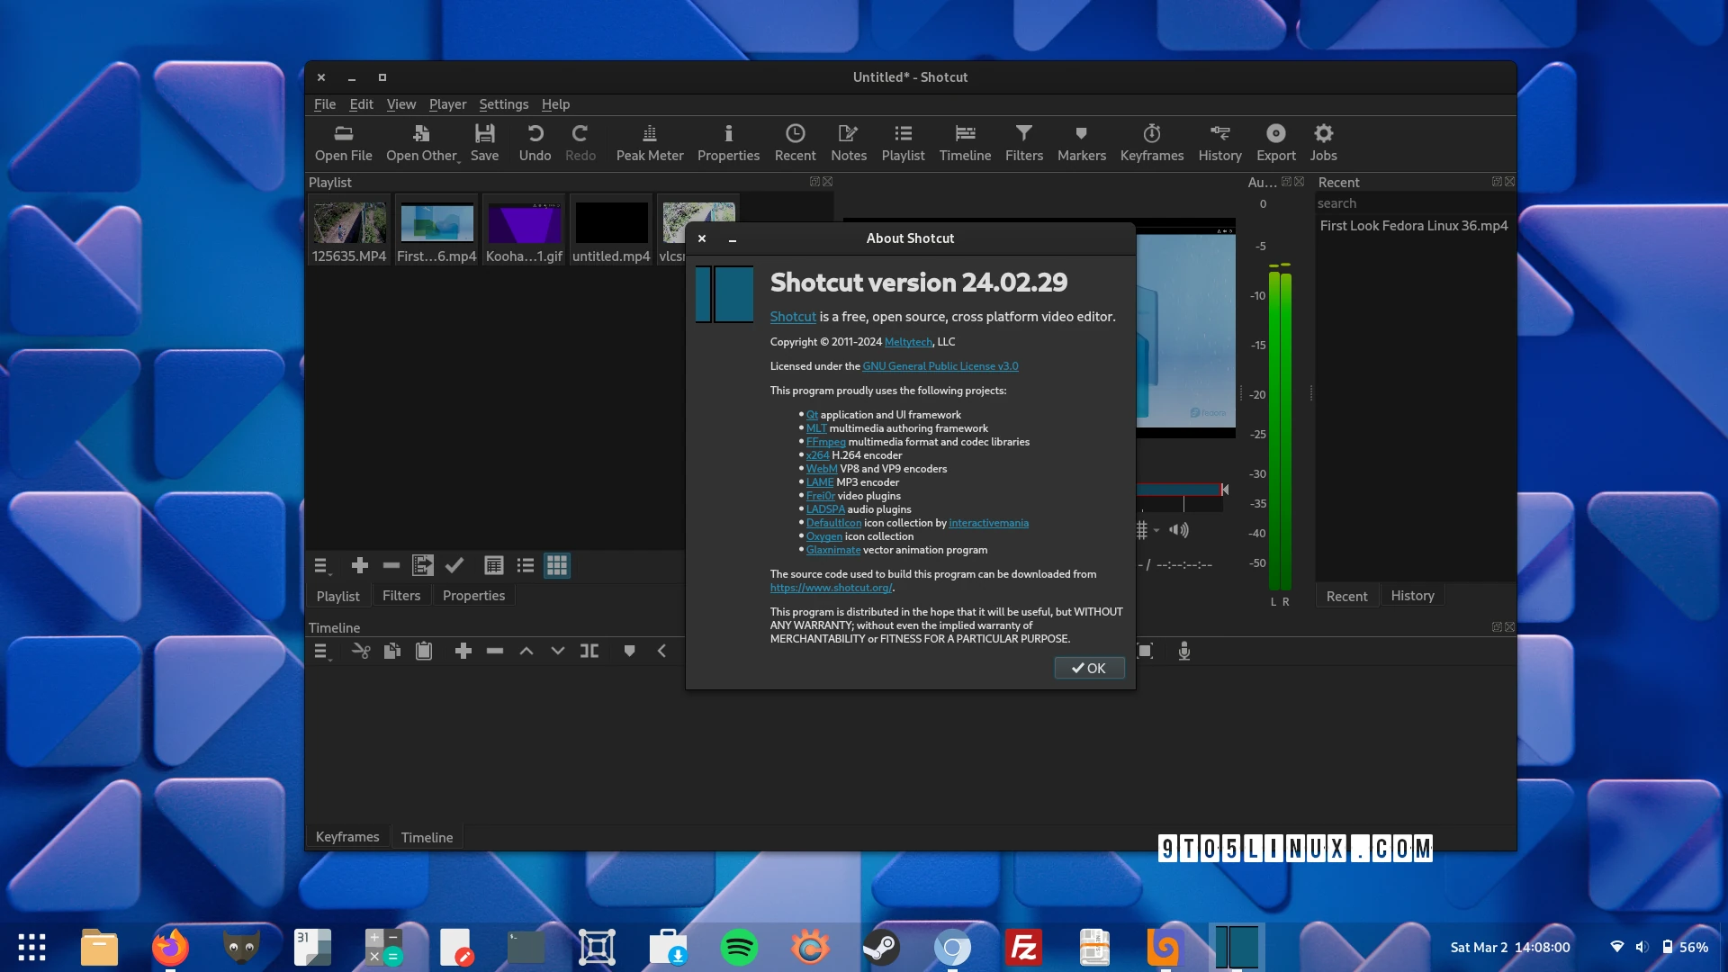1728x972 pixels.
Task: Open a file with the Open File icon
Action: click(343, 142)
